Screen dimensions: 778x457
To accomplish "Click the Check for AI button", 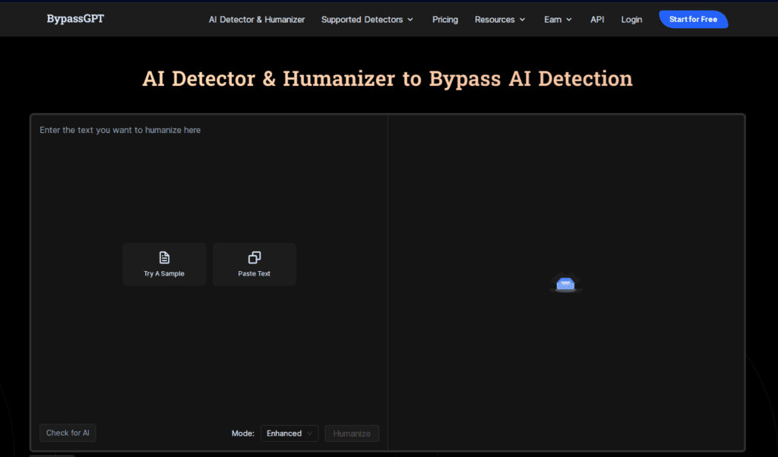I will (x=68, y=433).
